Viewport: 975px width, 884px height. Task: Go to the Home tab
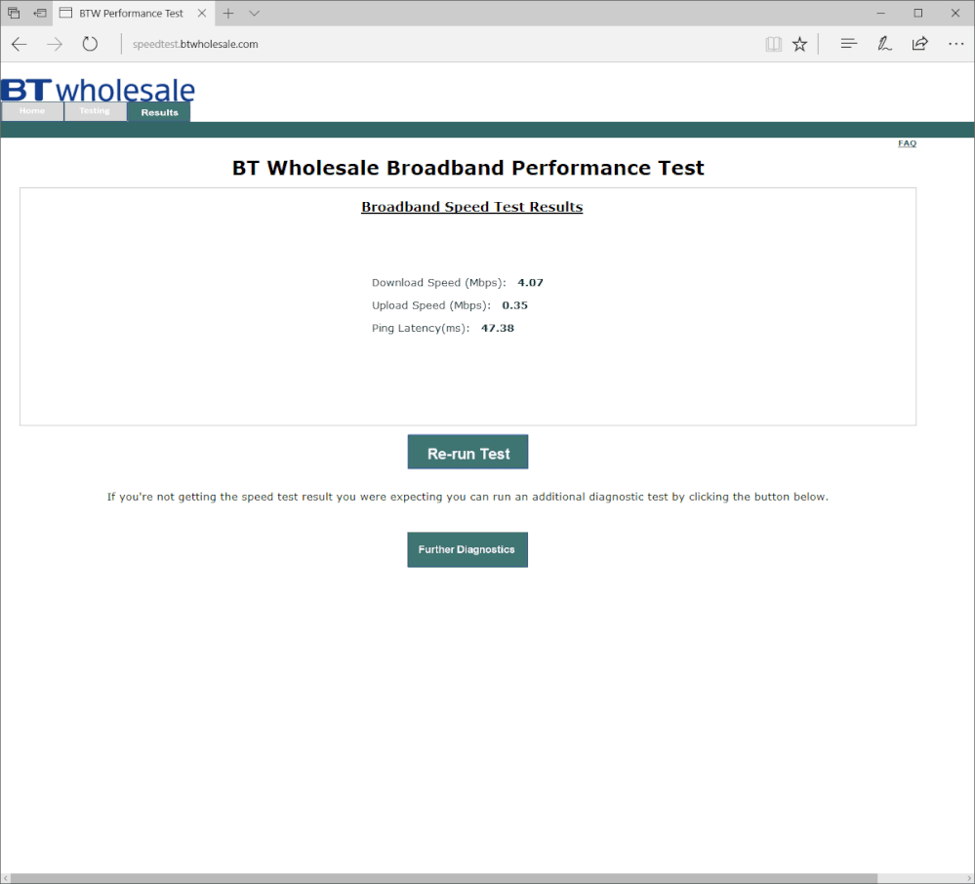tap(32, 111)
